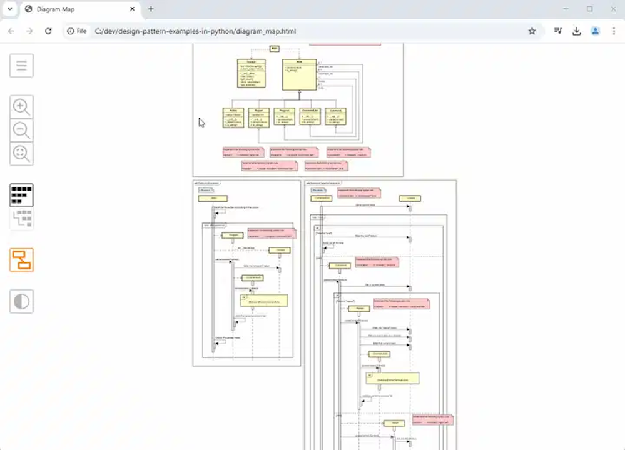Bookmark this page with the star
Image resolution: width=625 pixels, height=450 pixels.
pos(532,31)
